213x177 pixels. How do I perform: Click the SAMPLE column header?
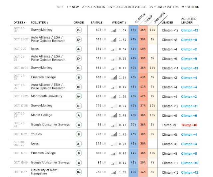[97, 23]
